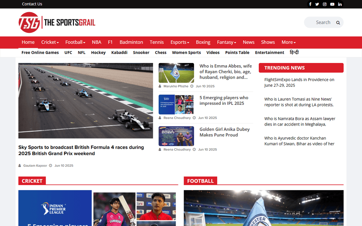
Task: Open the Entertainment submenu link
Action: [269, 53]
